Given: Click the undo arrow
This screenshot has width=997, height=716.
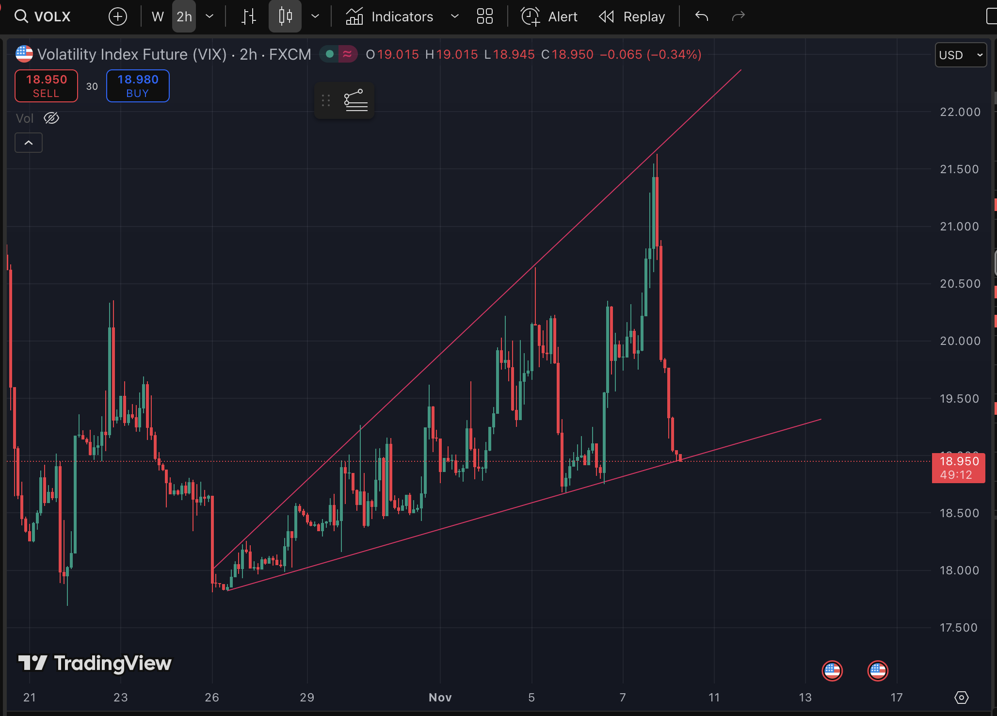Looking at the screenshot, I should tap(702, 16).
